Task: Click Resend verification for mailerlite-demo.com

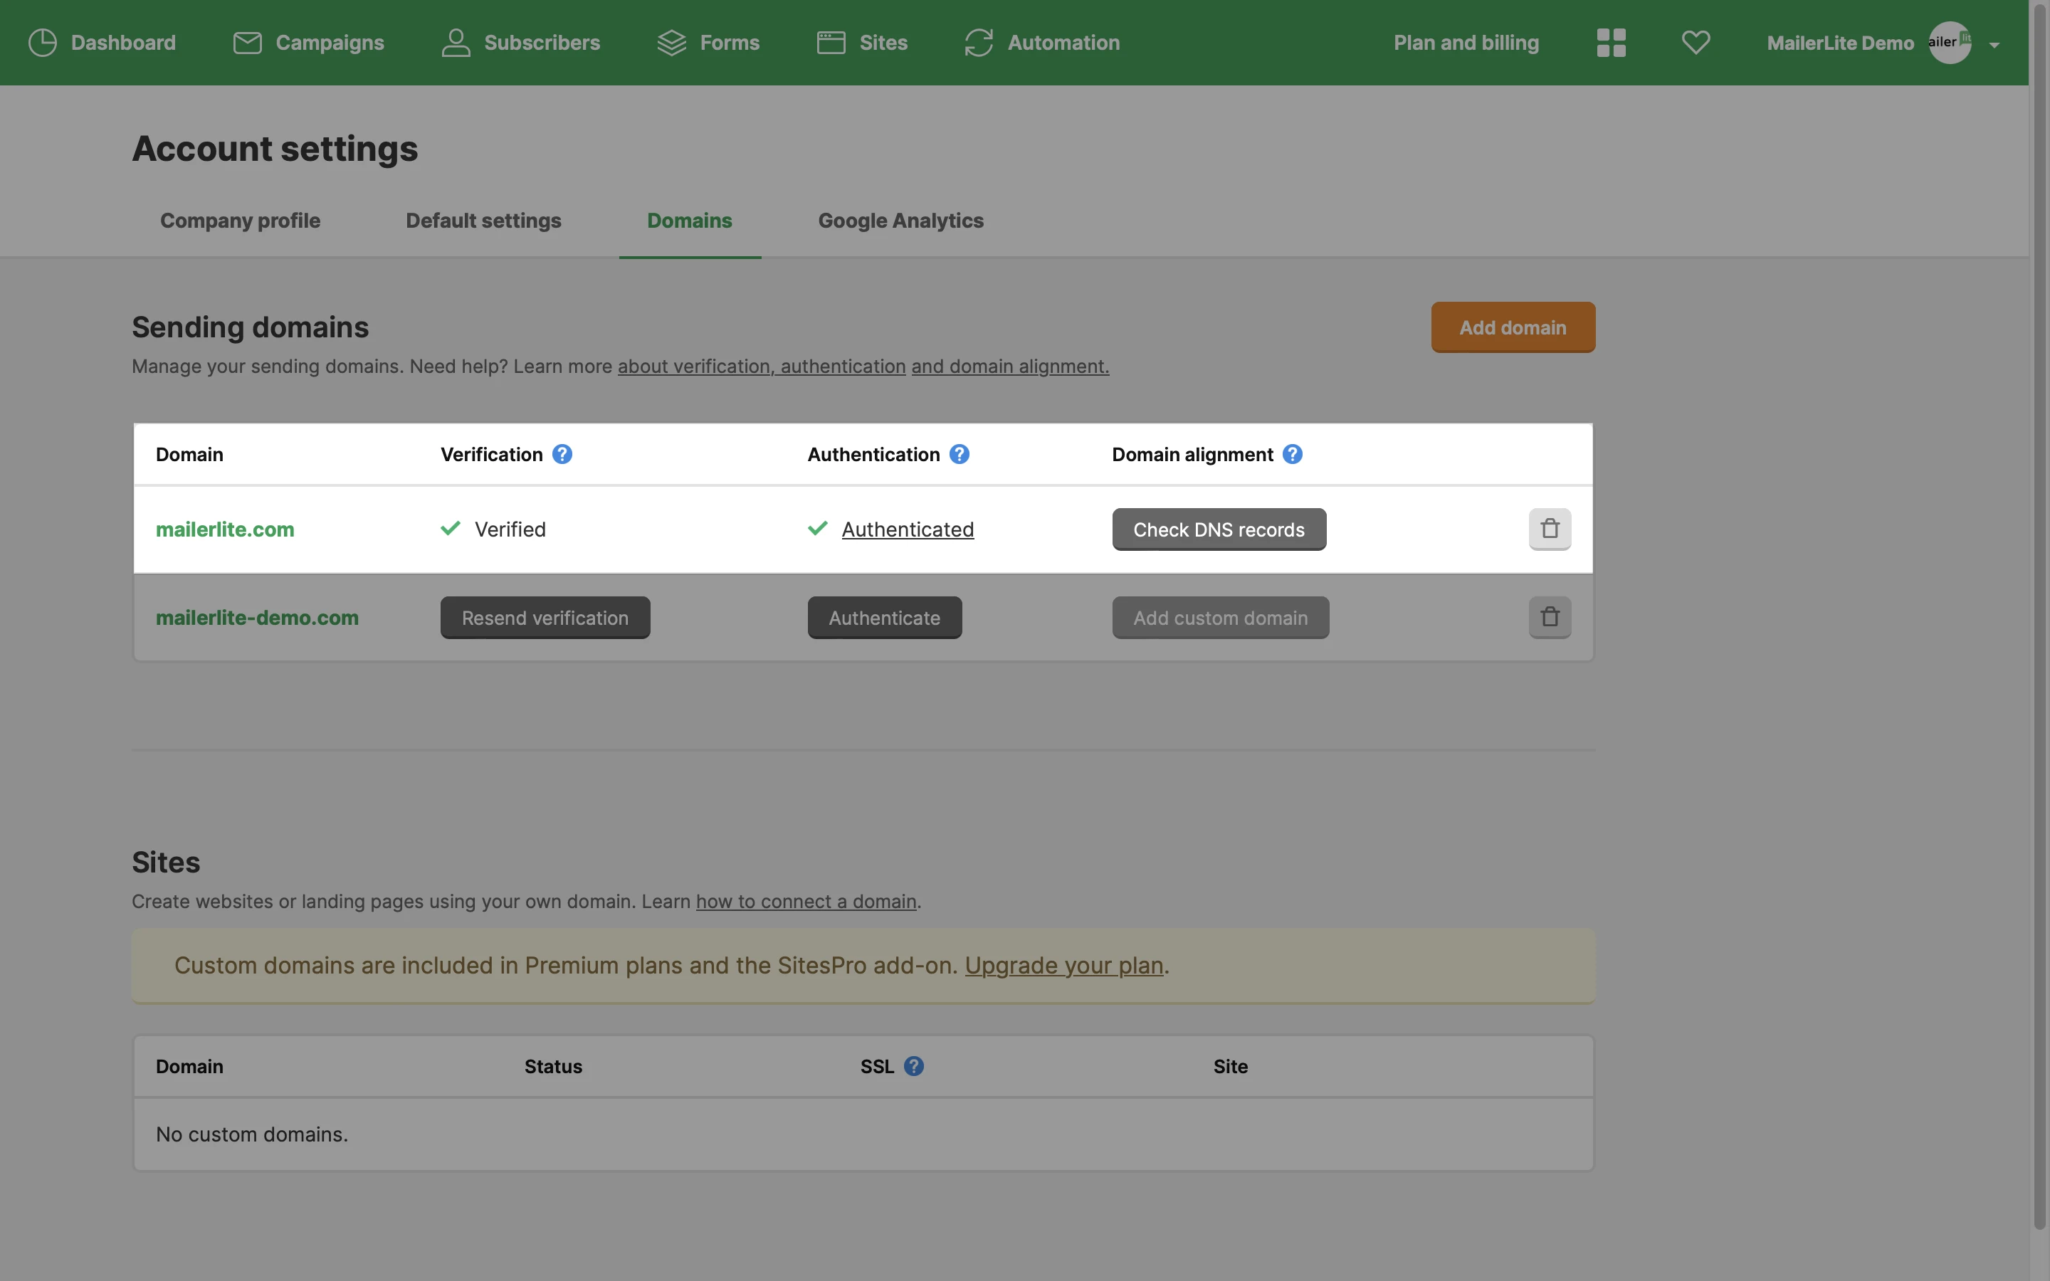Action: tap(545, 618)
